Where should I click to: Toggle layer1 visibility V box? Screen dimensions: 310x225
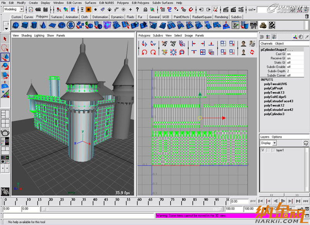(263, 150)
